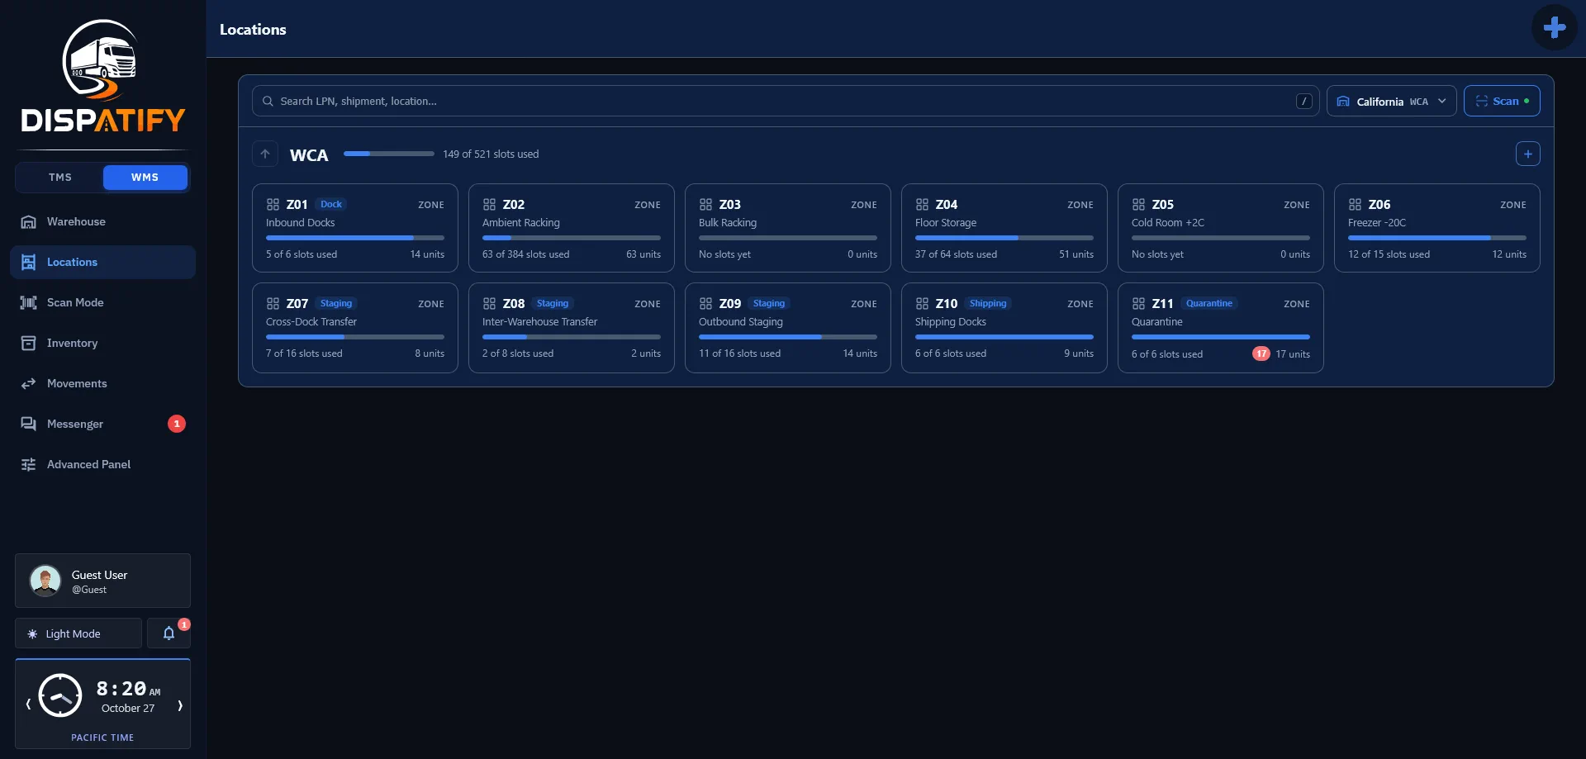1586x759 pixels.
Task: Open the Z09 Outbound Staging zone card
Action: point(787,328)
